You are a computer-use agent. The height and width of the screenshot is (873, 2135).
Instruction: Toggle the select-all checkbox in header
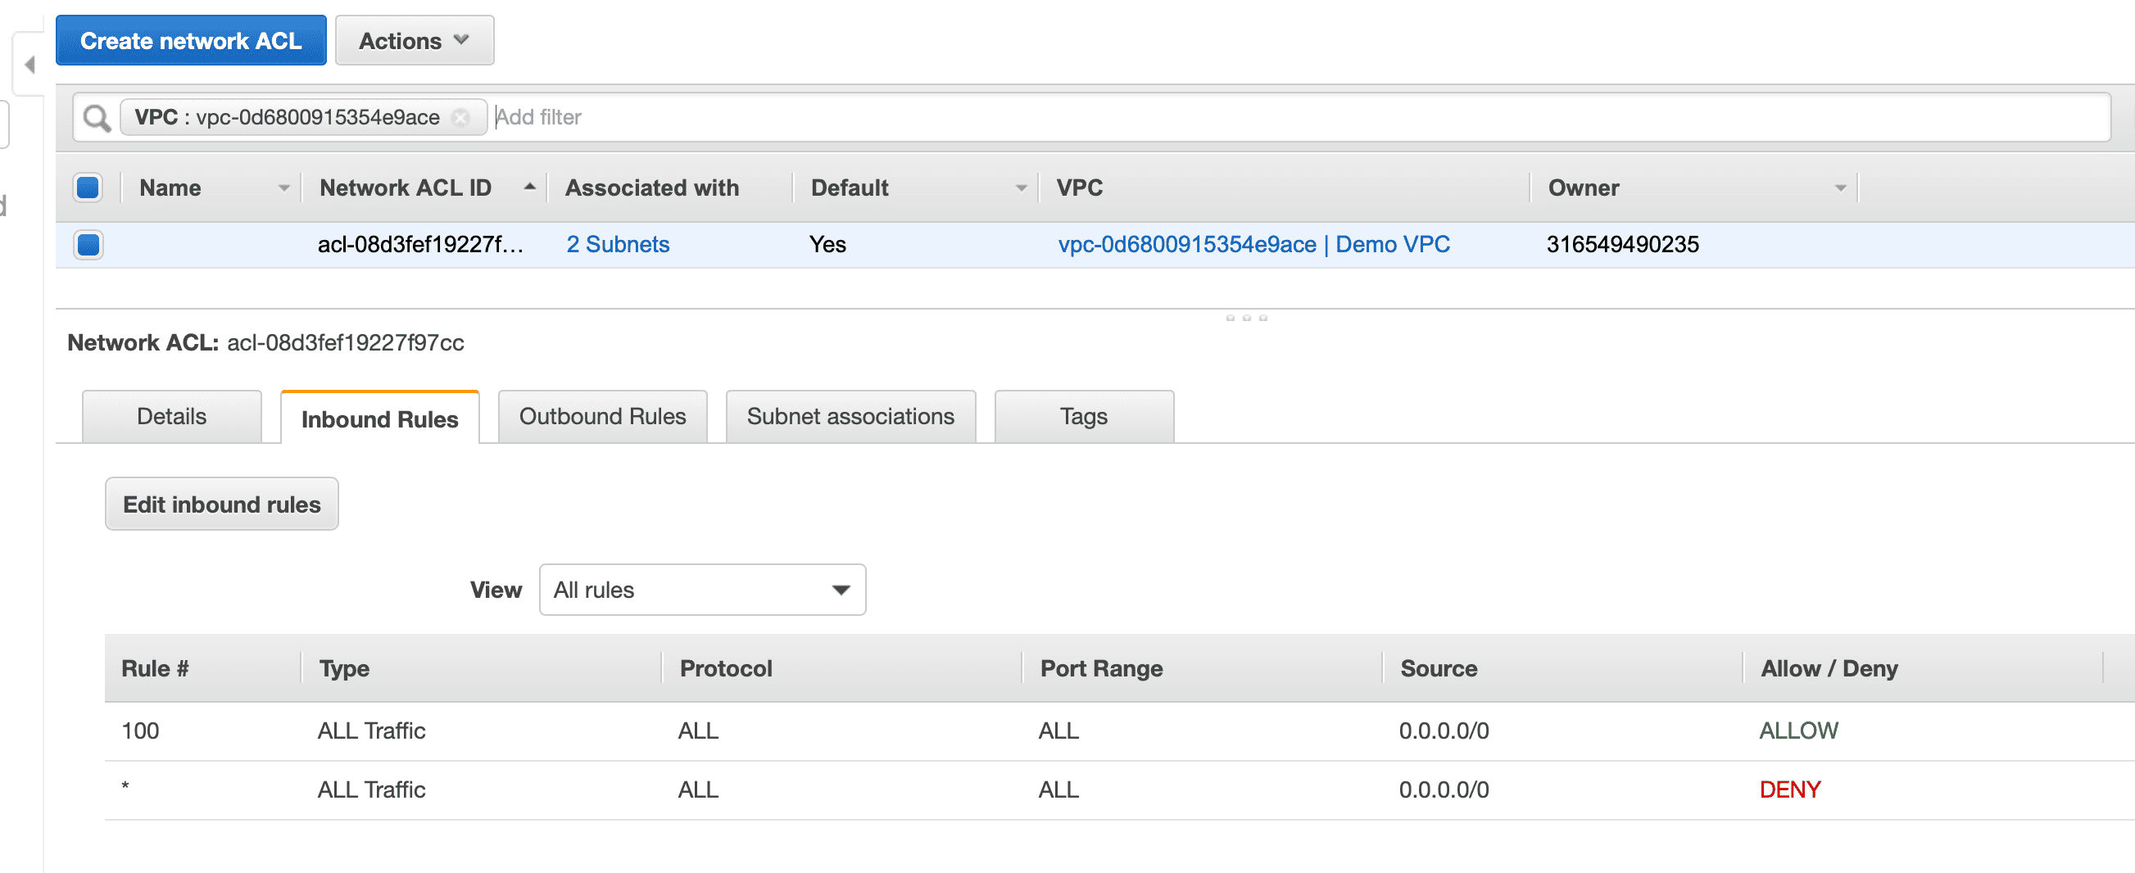click(88, 188)
